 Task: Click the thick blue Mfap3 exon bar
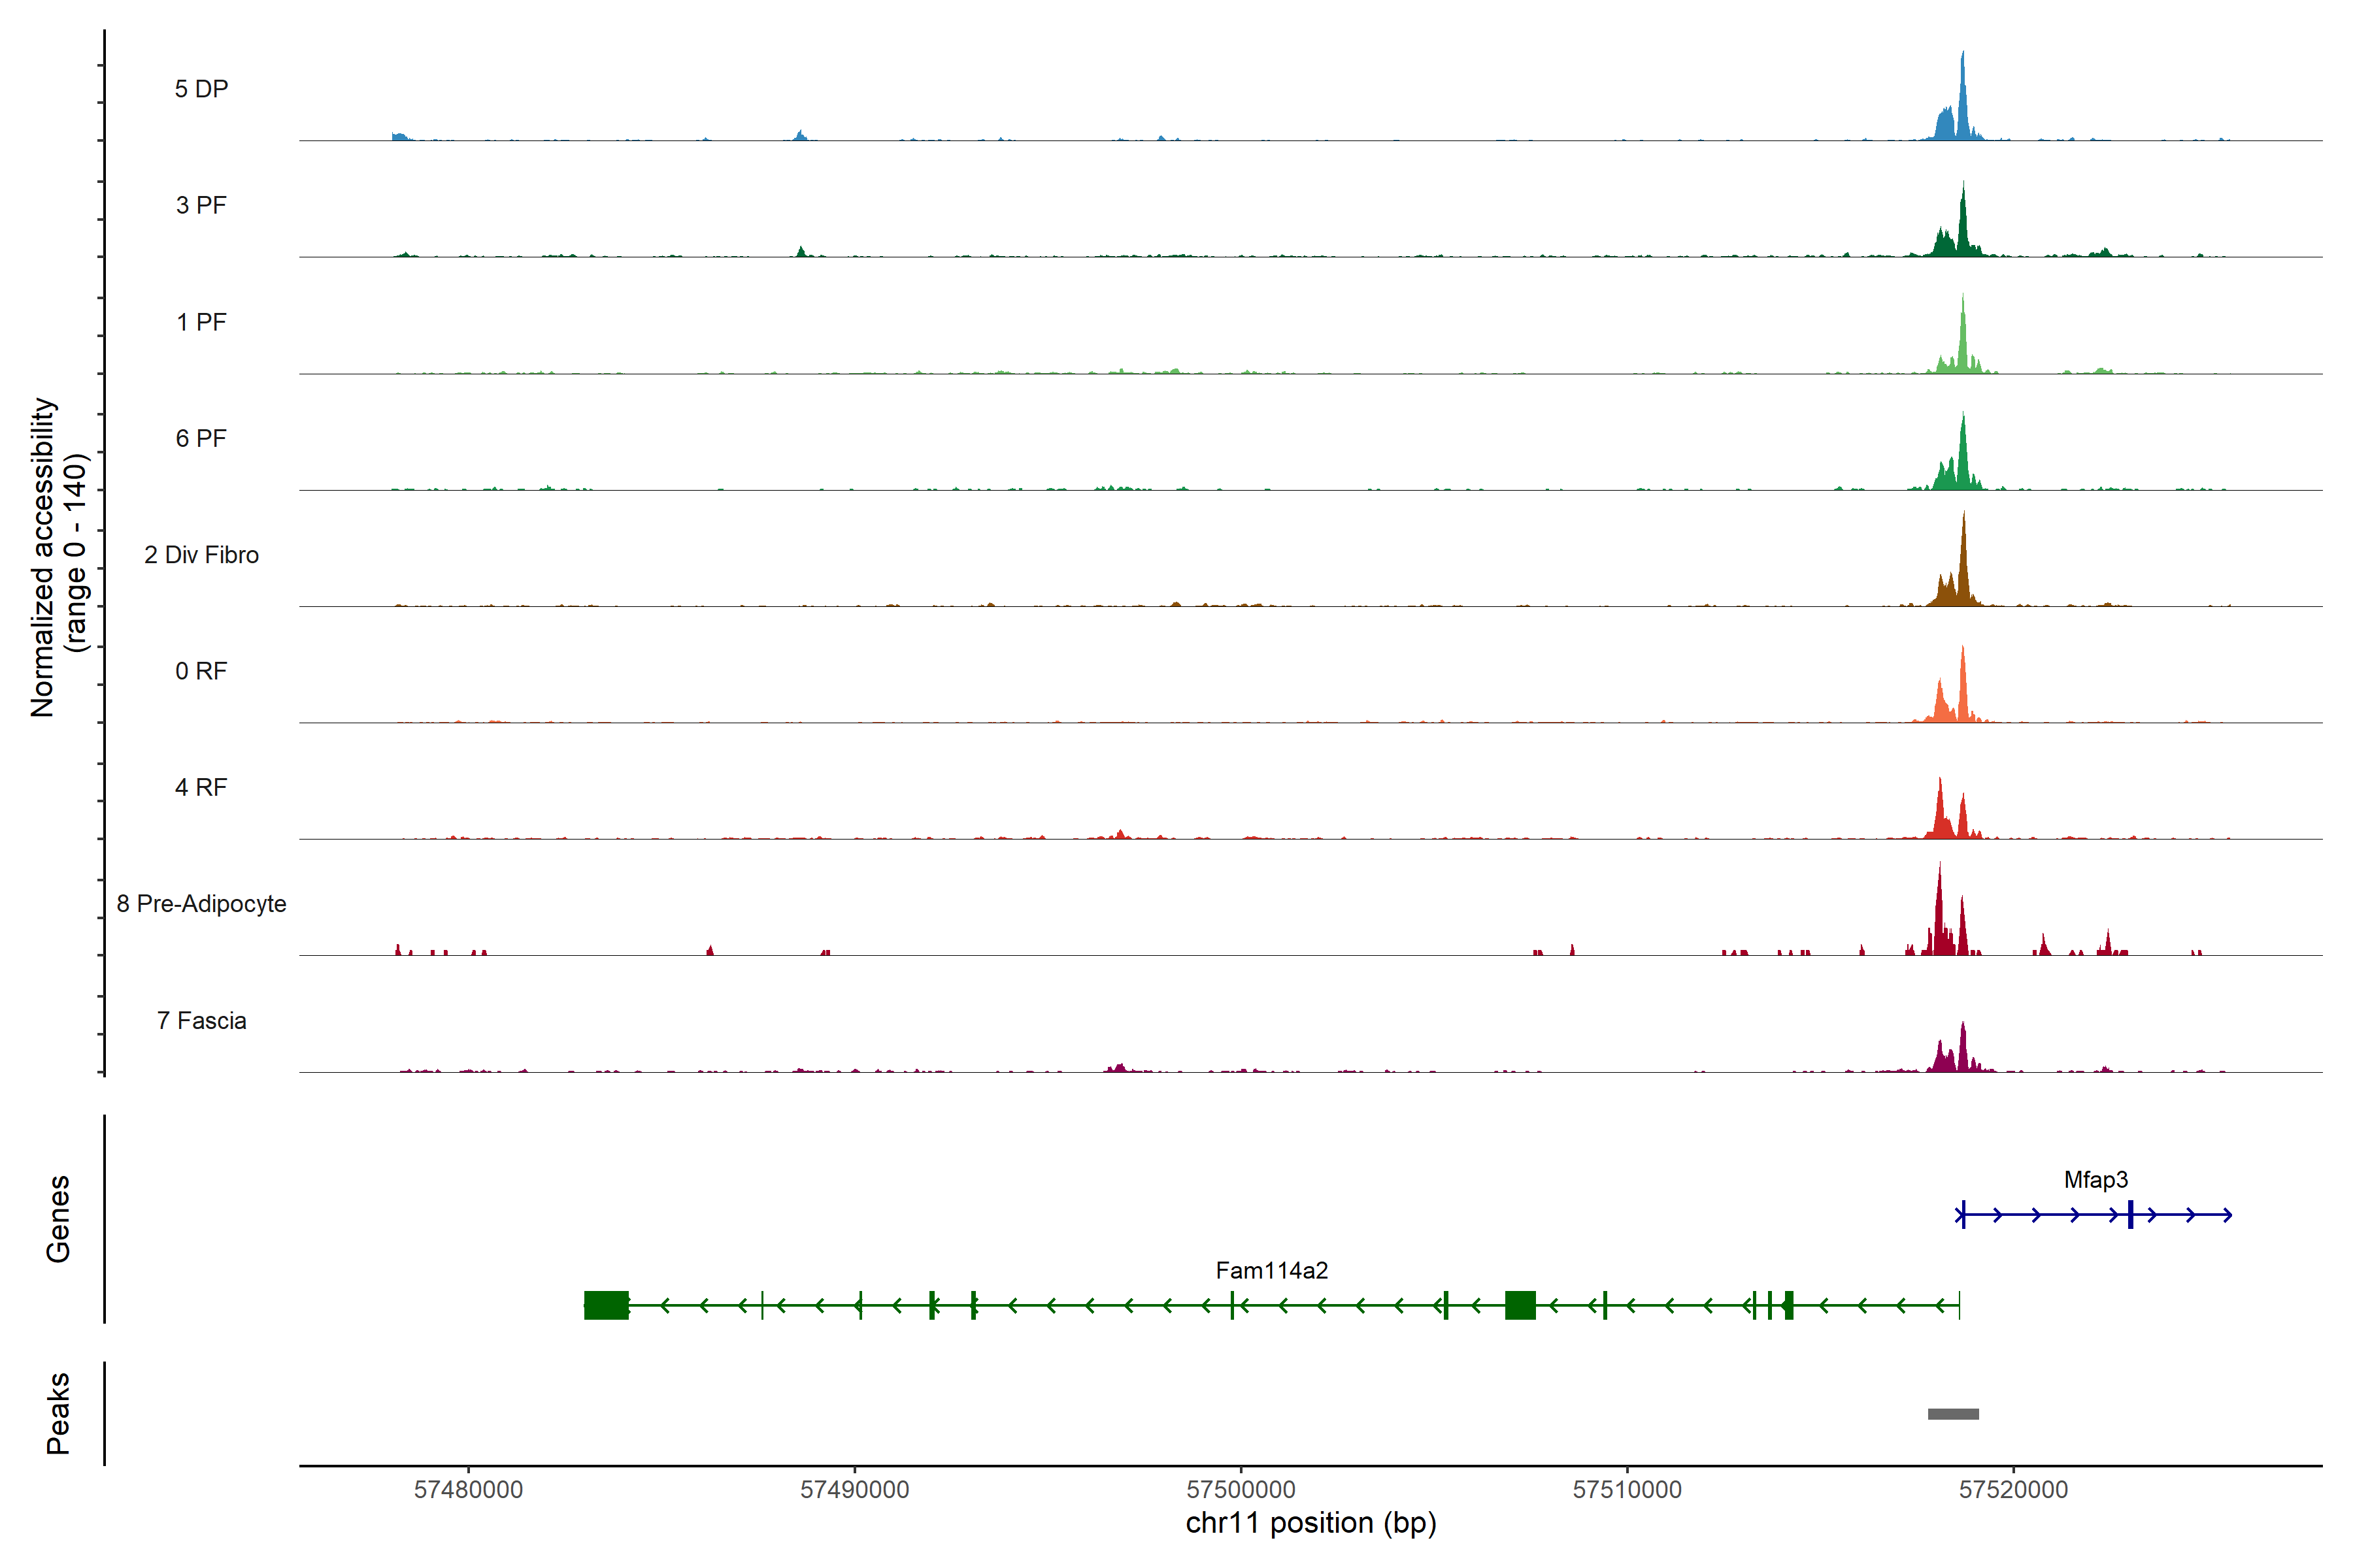(x=2130, y=1215)
